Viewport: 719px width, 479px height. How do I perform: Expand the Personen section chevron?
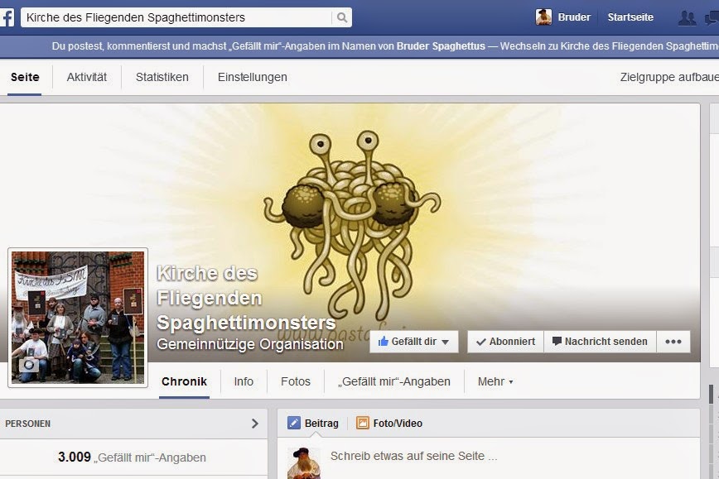[x=254, y=424]
